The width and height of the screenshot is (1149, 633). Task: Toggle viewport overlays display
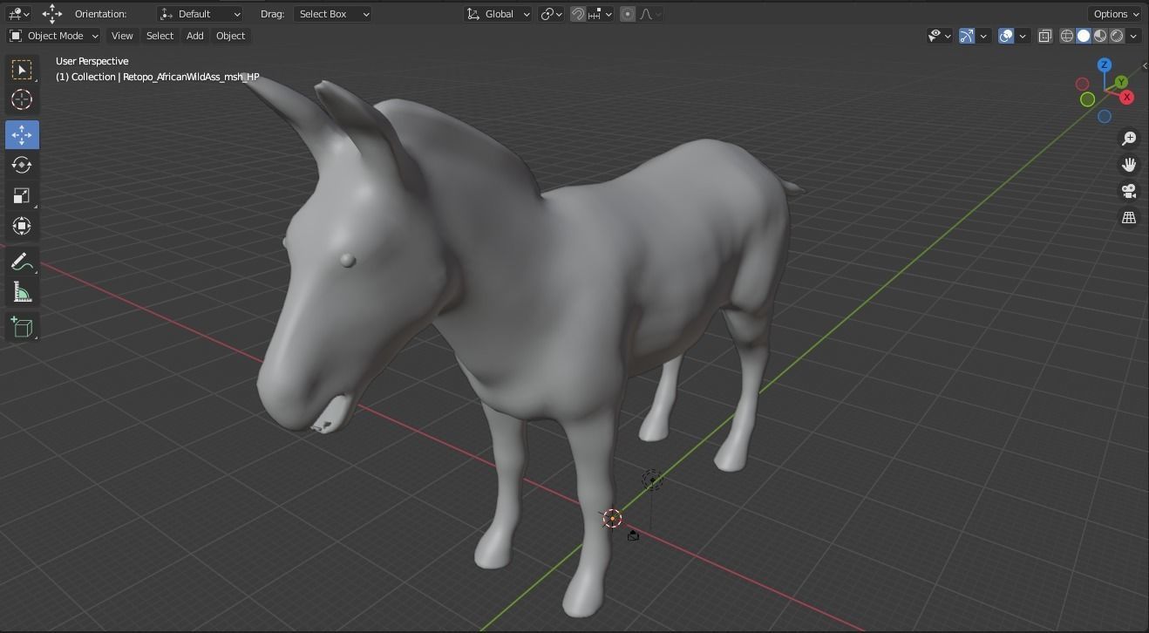point(1006,36)
